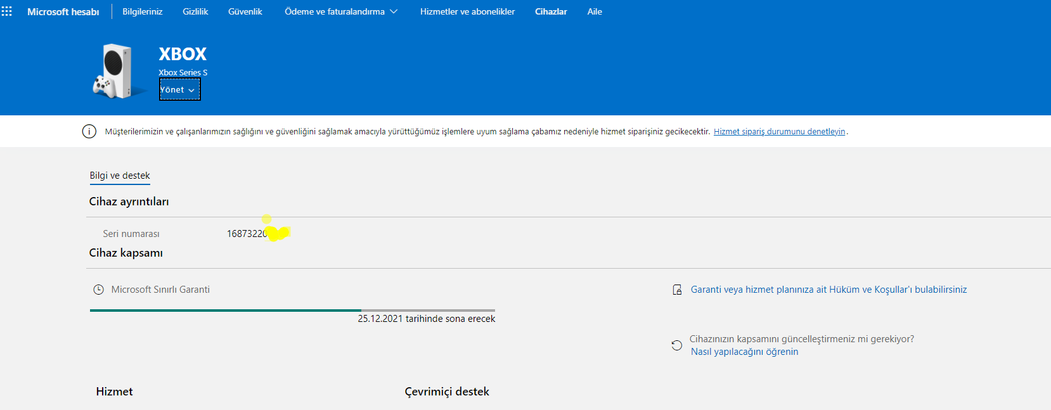This screenshot has height=410, width=1051.
Task: Open the app launcher grid icon
Action: (7, 11)
